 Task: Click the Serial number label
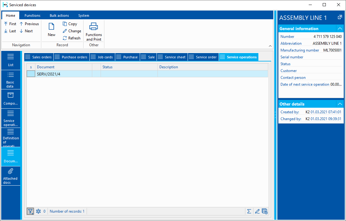pos(292,57)
